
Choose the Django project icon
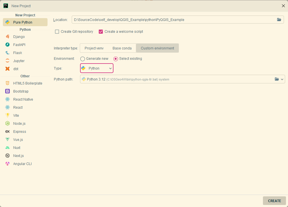pos(7,37)
